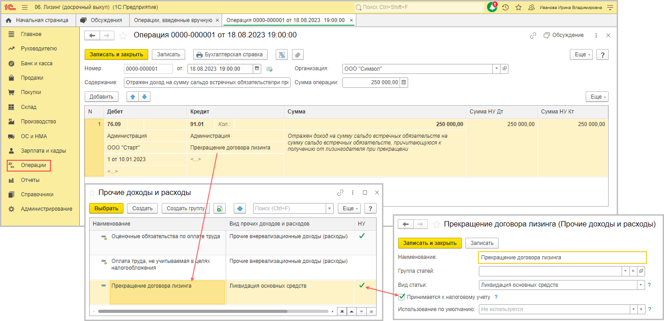Open calculator for Сумма операции field
This screenshot has width=664, height=321.
coord(404,82)
